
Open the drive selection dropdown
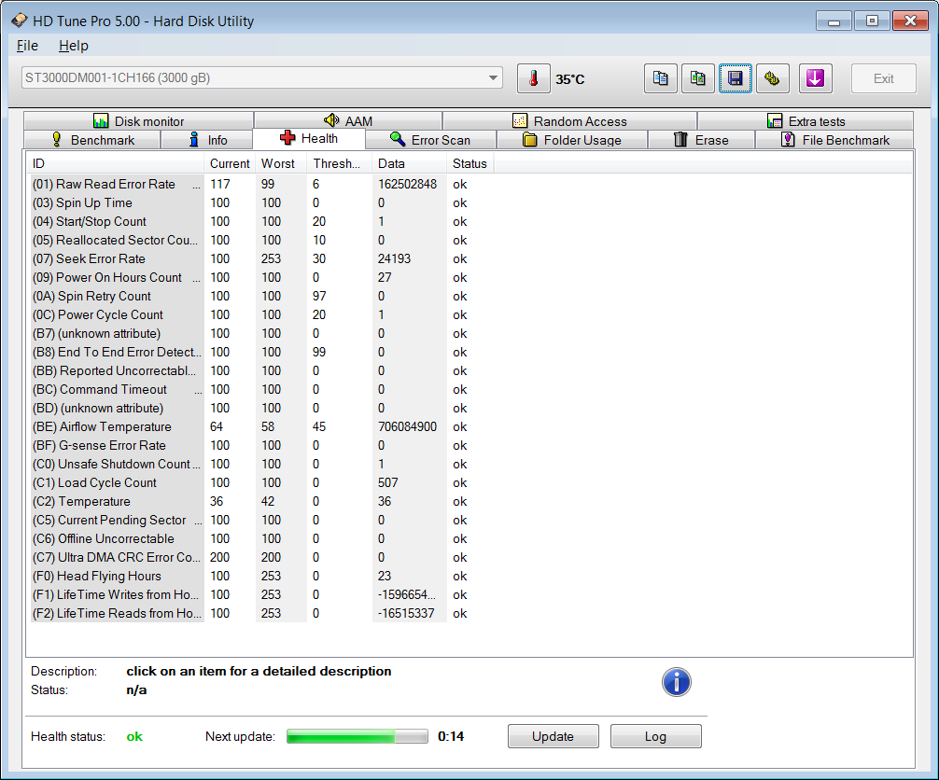261,77
